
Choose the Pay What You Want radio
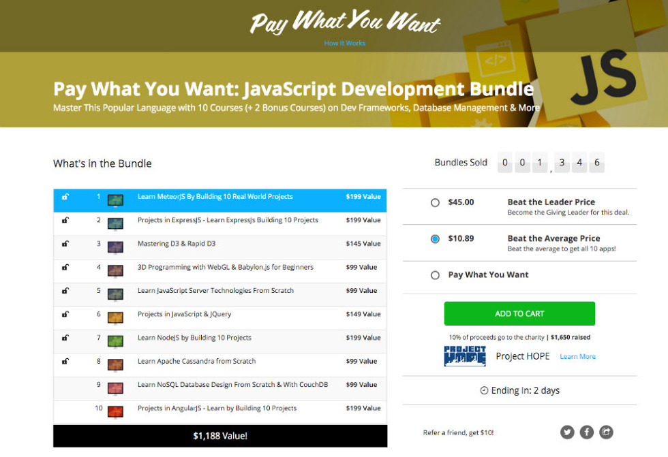pos(435,275)
